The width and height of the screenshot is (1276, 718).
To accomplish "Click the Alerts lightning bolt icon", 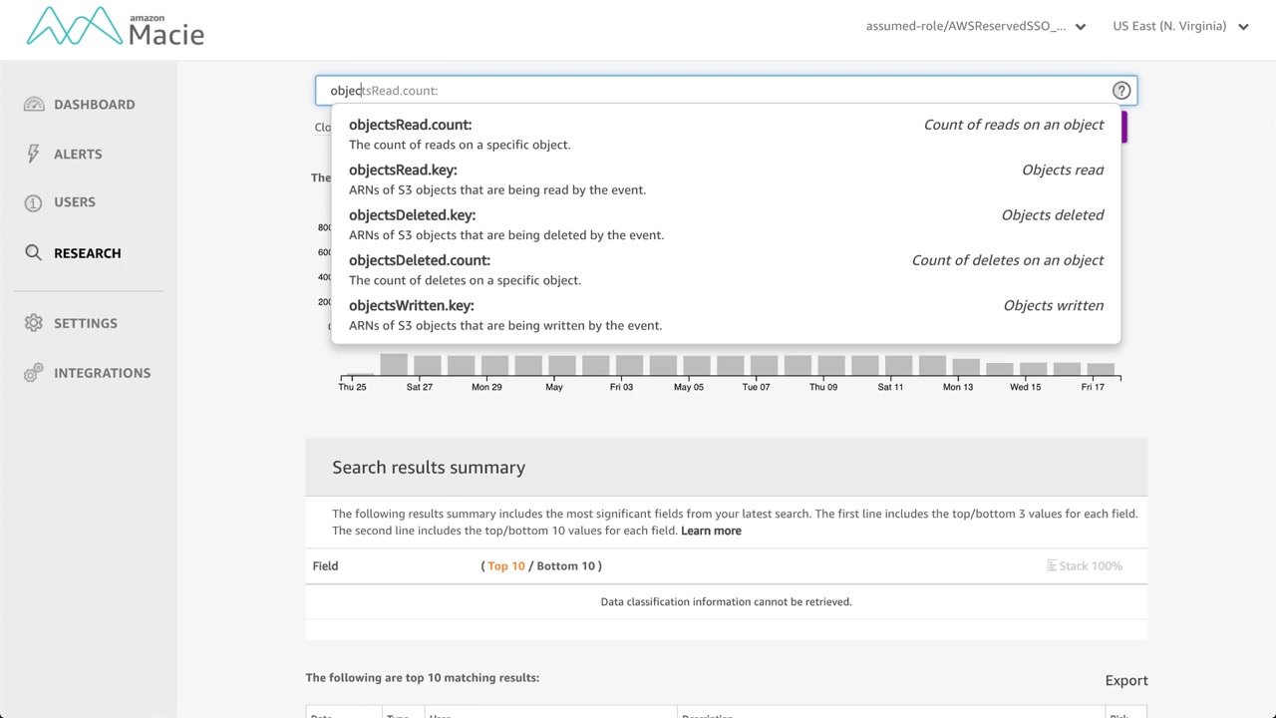I will coord(34,154).
